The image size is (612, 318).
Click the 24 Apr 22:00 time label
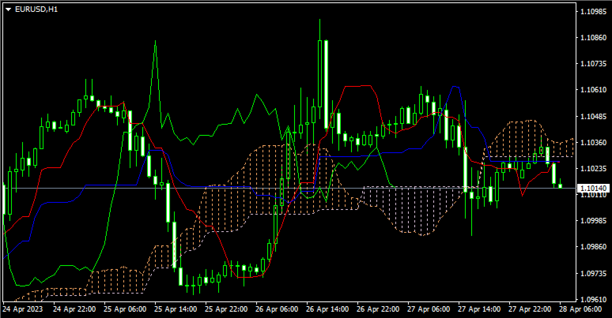pos(74,309)
